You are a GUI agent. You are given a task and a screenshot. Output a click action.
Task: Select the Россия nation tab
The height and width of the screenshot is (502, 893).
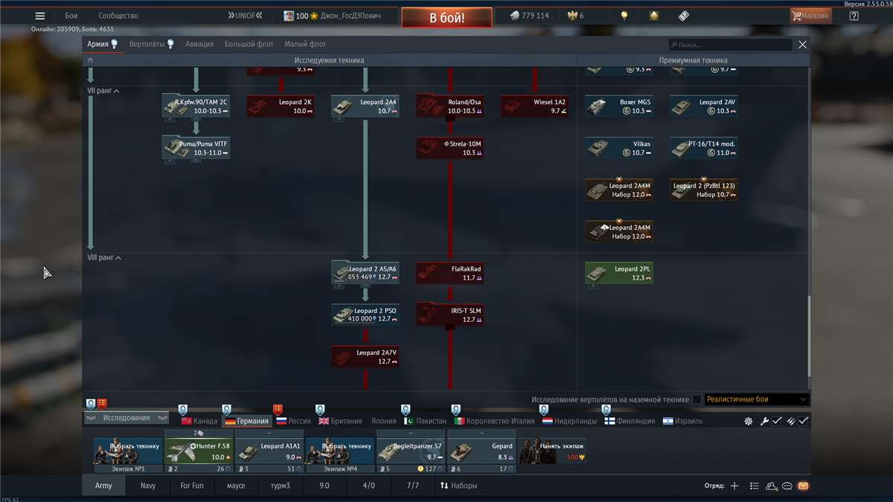(295, 420)
